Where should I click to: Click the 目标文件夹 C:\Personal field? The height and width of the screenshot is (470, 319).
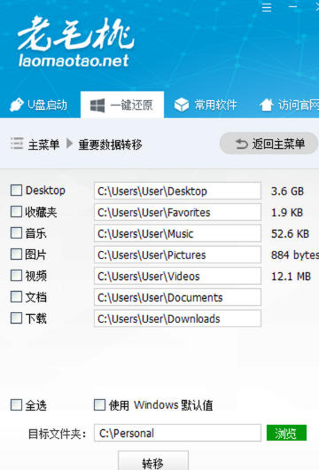point(177,433)
